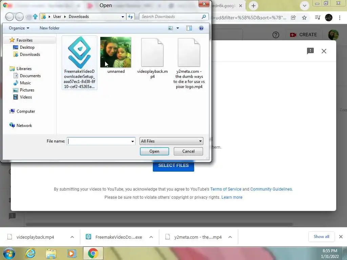The height and width of the screenshot is (260, 347).
Task: Close the YouTube upload dialog X
Action: pyautogui.click(x=324, y=51)
